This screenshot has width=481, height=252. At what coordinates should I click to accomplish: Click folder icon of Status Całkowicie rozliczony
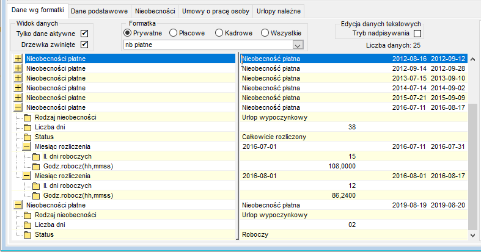click(28, 137)
